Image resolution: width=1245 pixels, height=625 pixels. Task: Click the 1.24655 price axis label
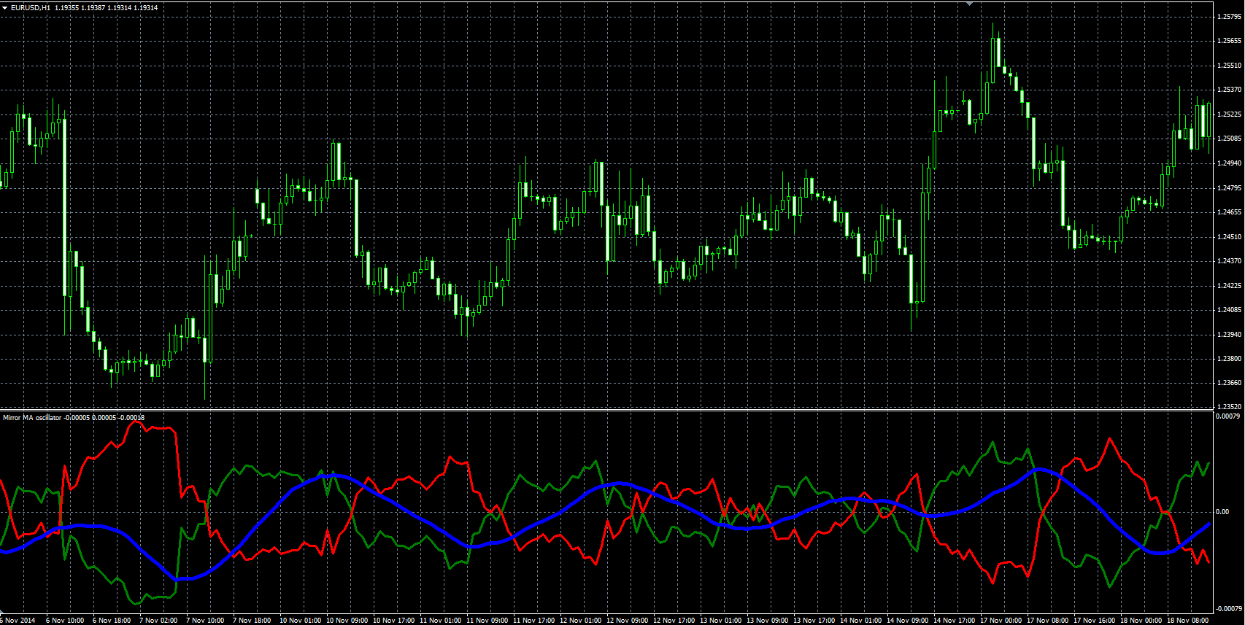(1230, 211)
